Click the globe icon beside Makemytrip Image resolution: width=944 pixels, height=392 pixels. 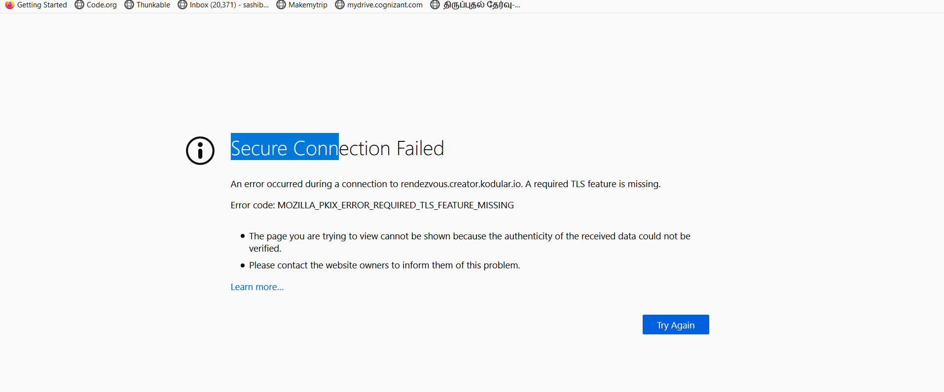click(x=281, y=5)
